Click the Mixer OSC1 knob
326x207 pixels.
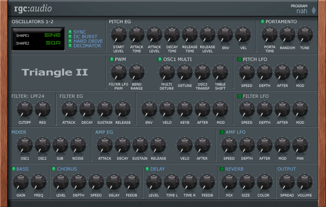[x=25, y=145]
